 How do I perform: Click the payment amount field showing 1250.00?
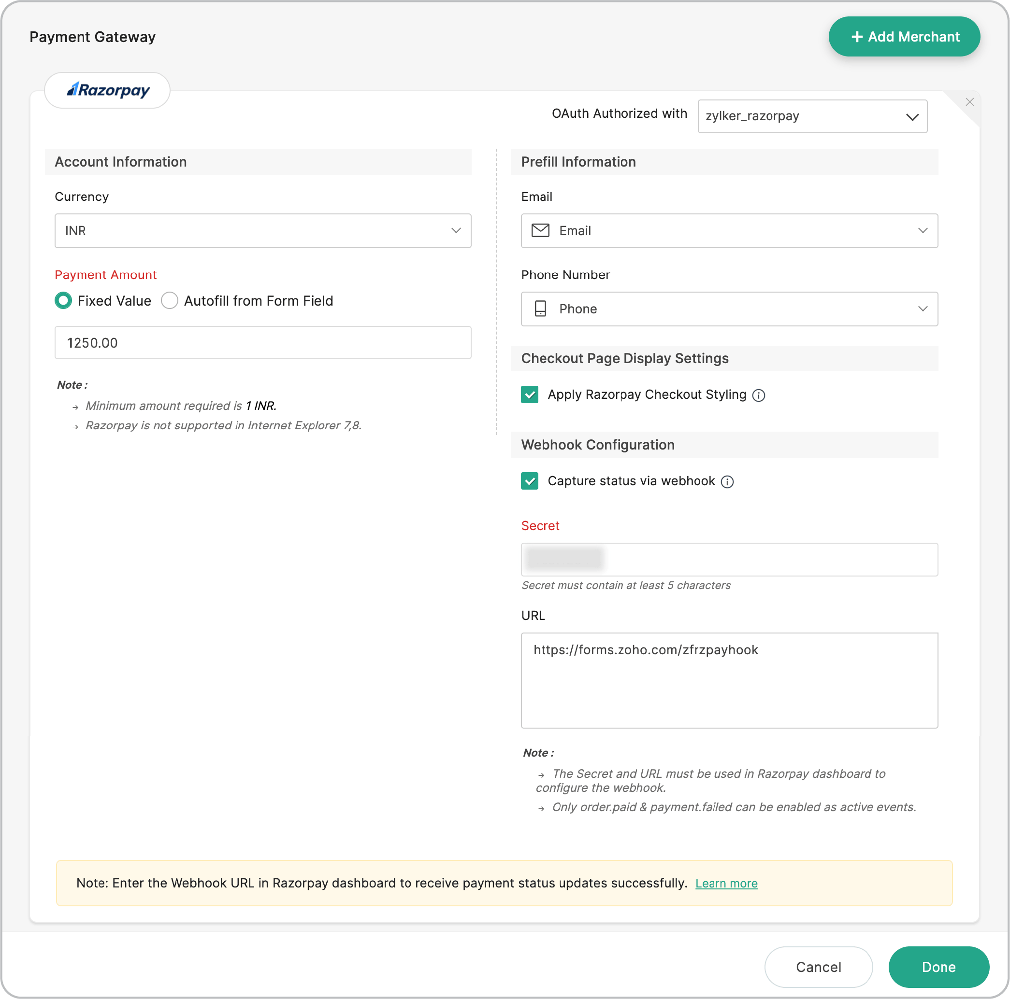(262, 342)
